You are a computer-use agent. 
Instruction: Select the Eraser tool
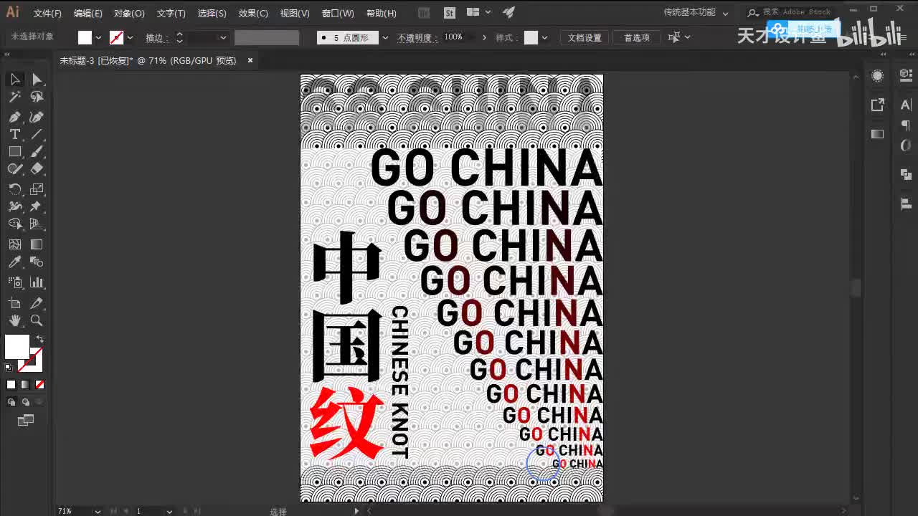37,169
